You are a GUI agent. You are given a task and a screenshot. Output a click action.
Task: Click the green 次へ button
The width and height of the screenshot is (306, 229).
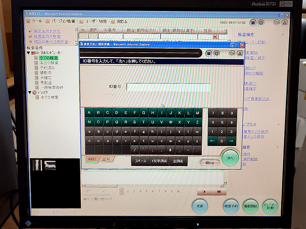pyautogui.click(x=230, y=158)
